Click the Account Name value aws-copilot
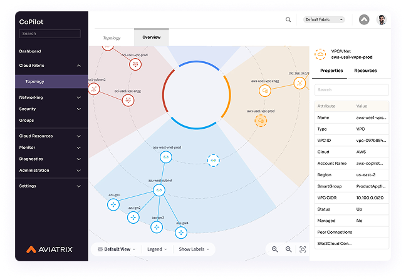Image resolution: width=406 pixels, height=280 pixels. pos(370,164)
